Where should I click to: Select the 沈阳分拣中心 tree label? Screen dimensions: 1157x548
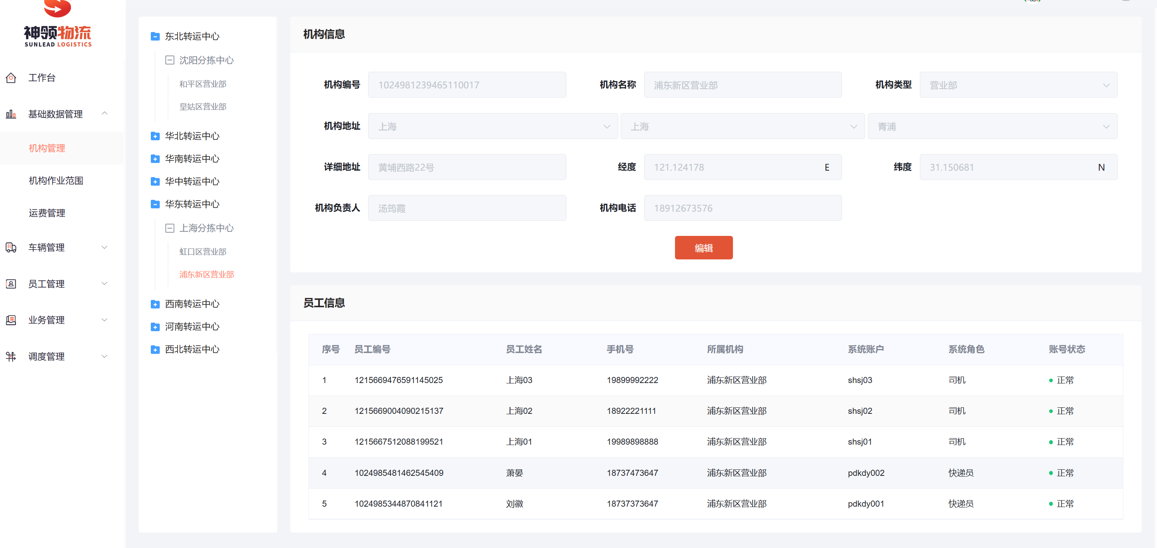pyautogui.click(x=206, y=60)
